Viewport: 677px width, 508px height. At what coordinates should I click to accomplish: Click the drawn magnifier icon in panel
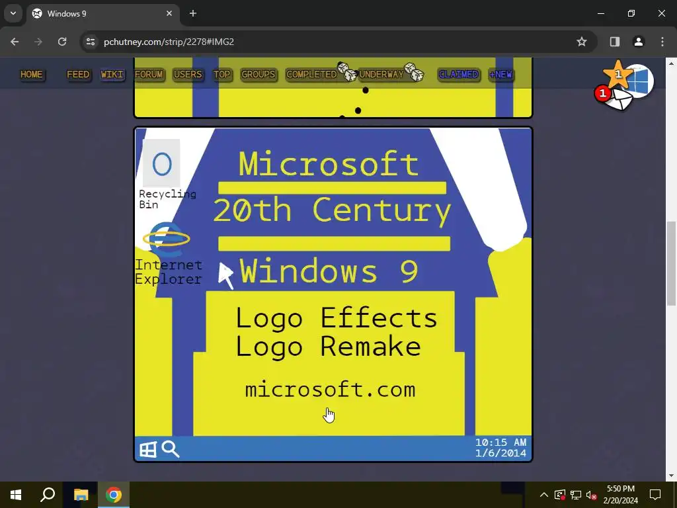[x=171, y=449]
